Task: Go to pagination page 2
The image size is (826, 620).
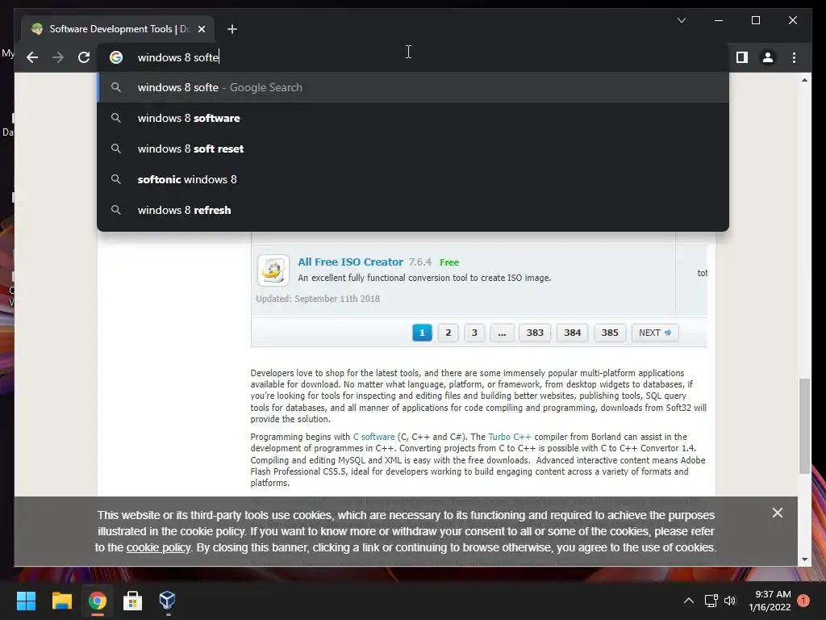Action: 448,333
